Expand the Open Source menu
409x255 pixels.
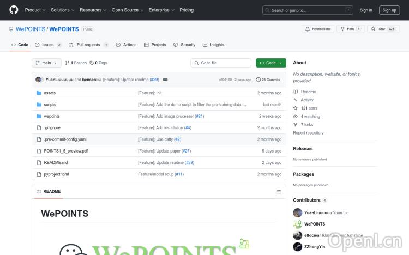pos(127,10)
